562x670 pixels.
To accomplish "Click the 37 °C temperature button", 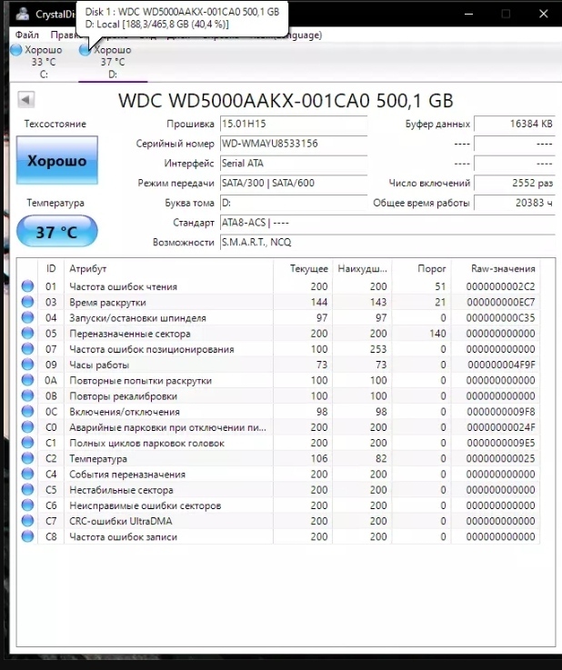I will [57, 232].
